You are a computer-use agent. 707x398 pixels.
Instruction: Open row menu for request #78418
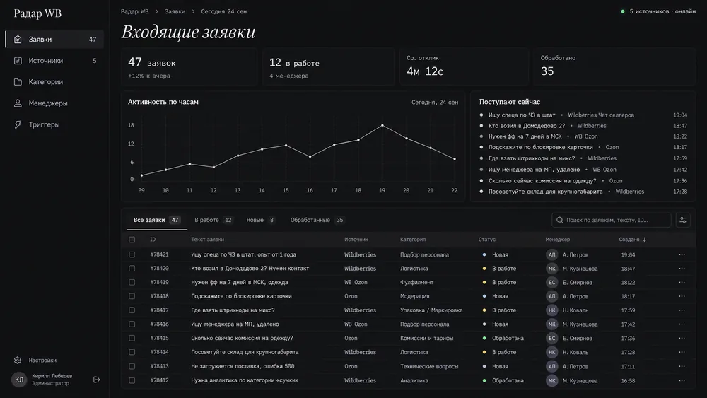tap(682, 296)
